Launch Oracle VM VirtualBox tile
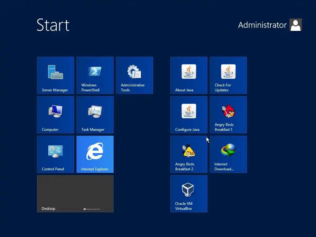Screen dimensions: 316x237 coord(189,194)
